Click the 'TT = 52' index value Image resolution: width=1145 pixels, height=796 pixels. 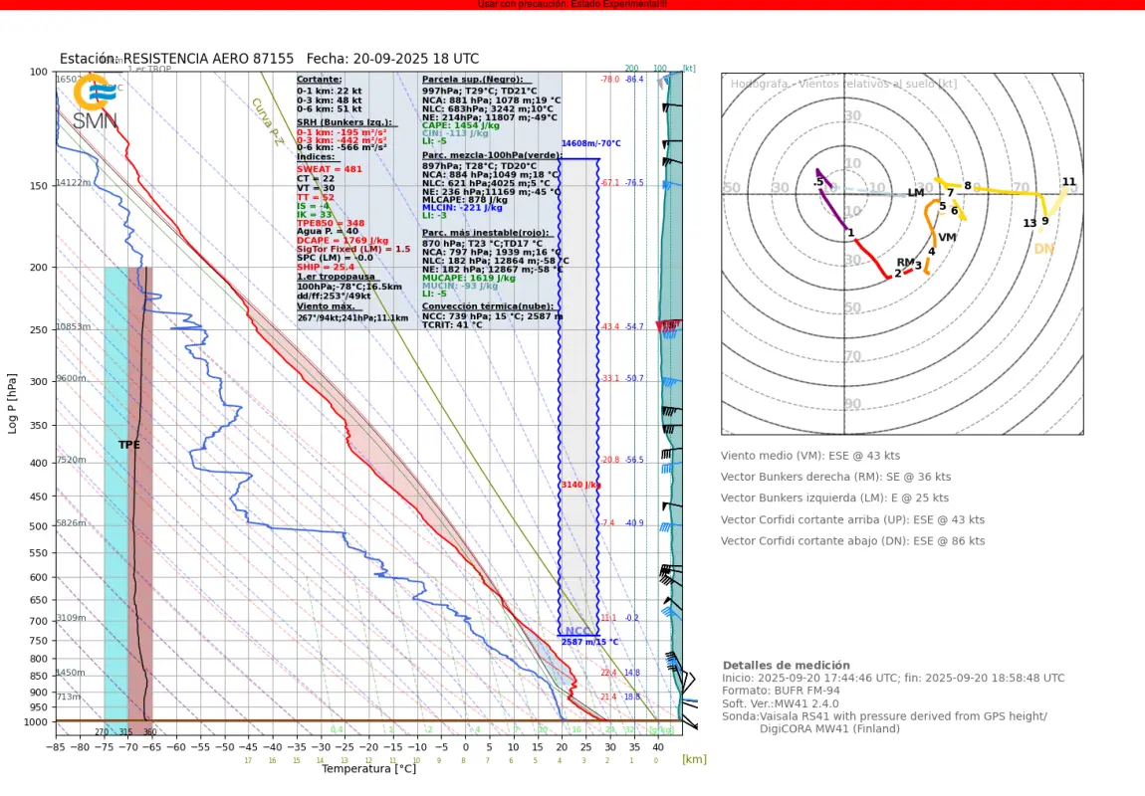point(315,197)
